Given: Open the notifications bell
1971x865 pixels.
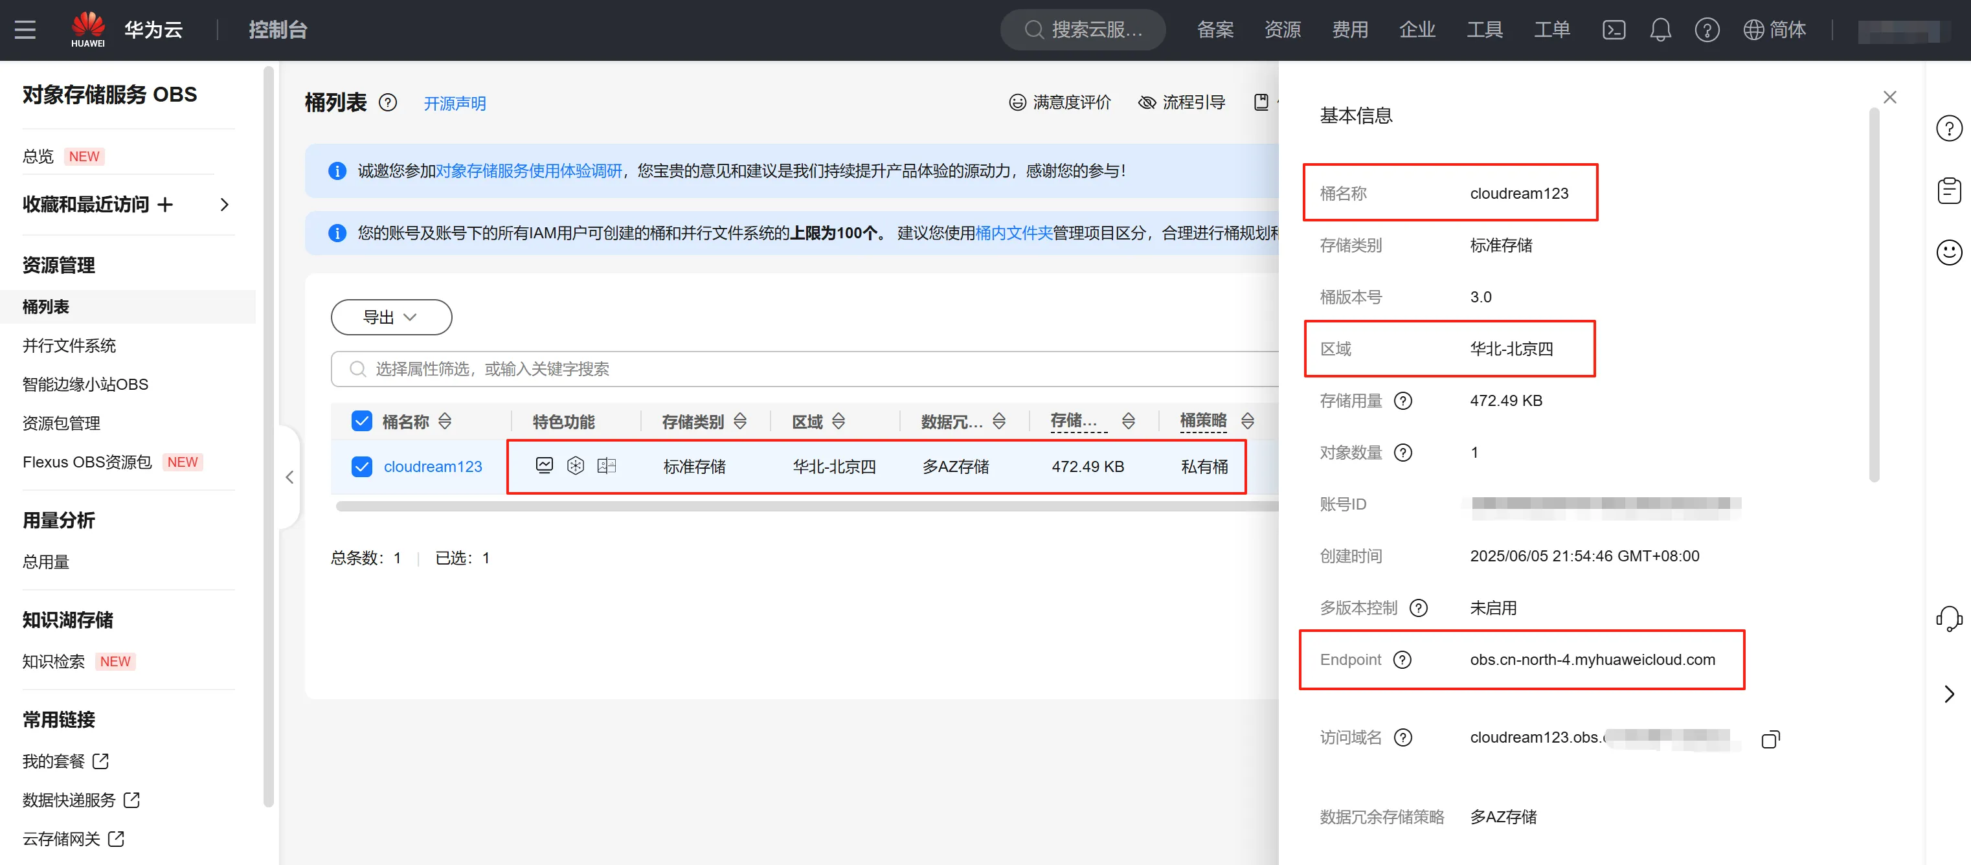Looking at the screenshot, I should 1660,30.
